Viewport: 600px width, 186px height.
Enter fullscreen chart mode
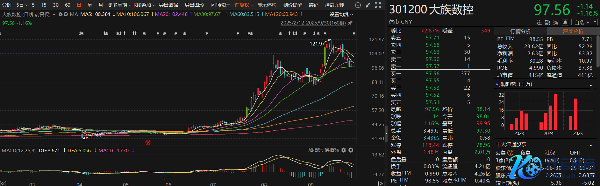point(378,5)
